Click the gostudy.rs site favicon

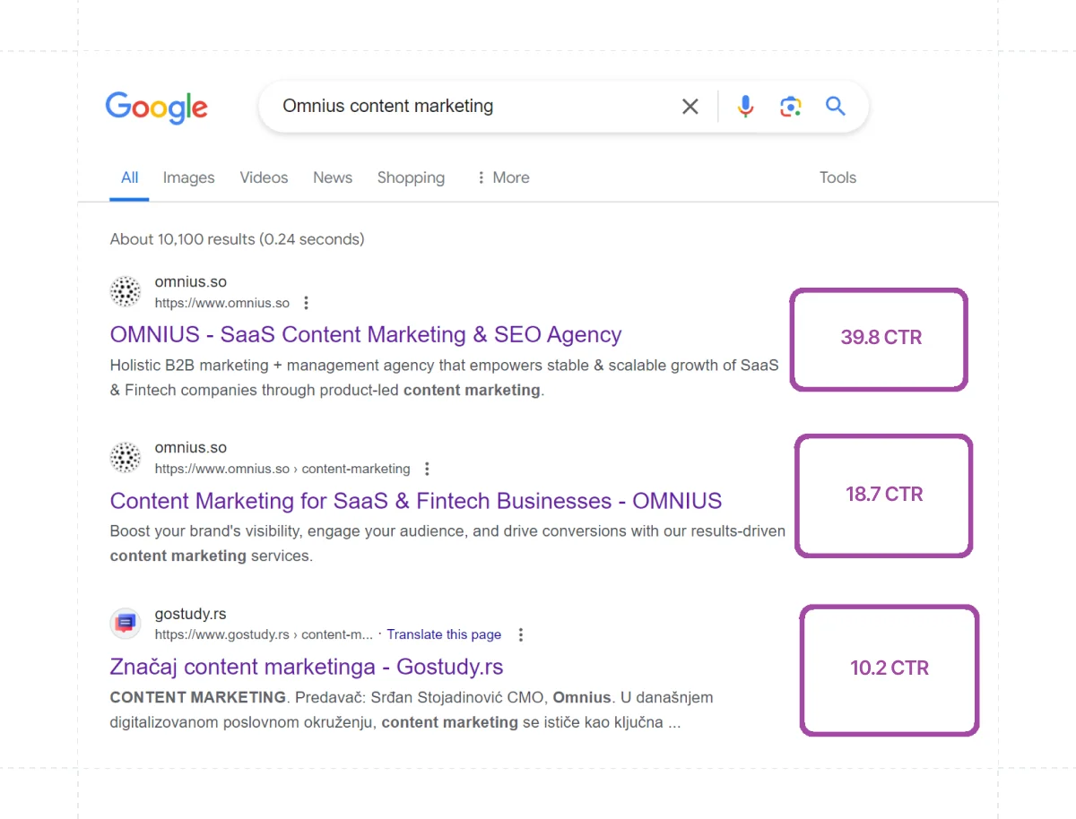[x=125, y=624]
